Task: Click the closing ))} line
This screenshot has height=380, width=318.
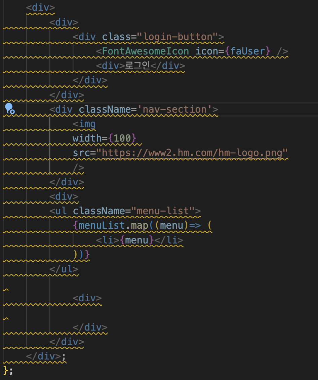Action: 81,255
